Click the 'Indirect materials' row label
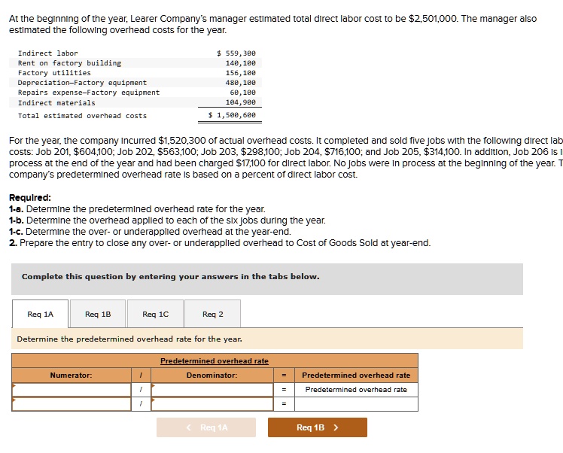The height and width of the screenshot is (453, 563). point(56,102)
